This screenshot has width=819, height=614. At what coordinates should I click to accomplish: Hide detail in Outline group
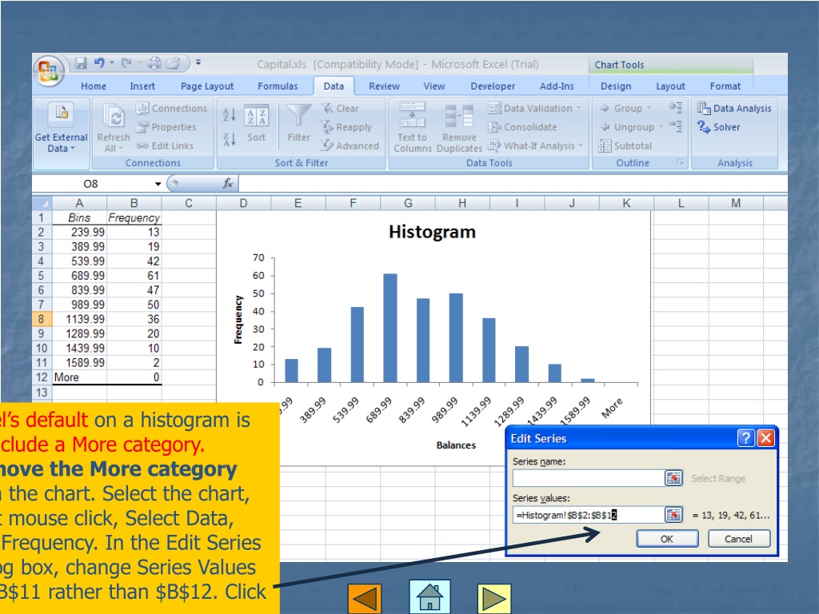tap(675, 127)
